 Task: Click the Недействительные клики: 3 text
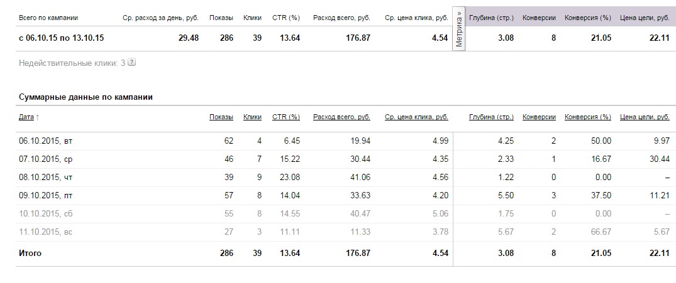click(x=72, y=63)
